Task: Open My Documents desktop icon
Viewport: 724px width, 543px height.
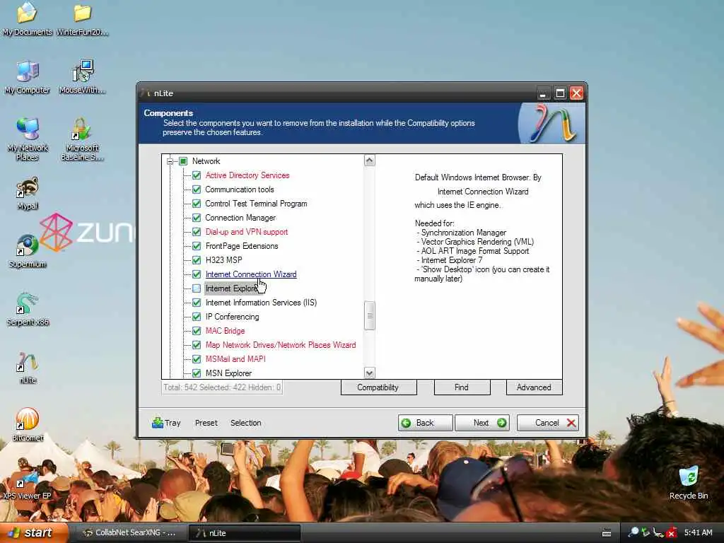Action: (x=27, y=18)
